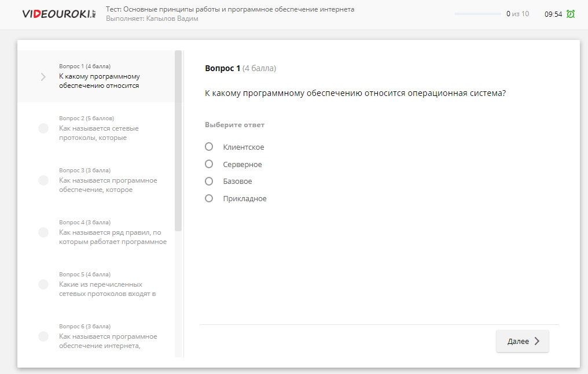588x374 pixels.
Task: Click the status circle beside Вопрос 5
Action: pyautogui.click(x=43, y=284)
